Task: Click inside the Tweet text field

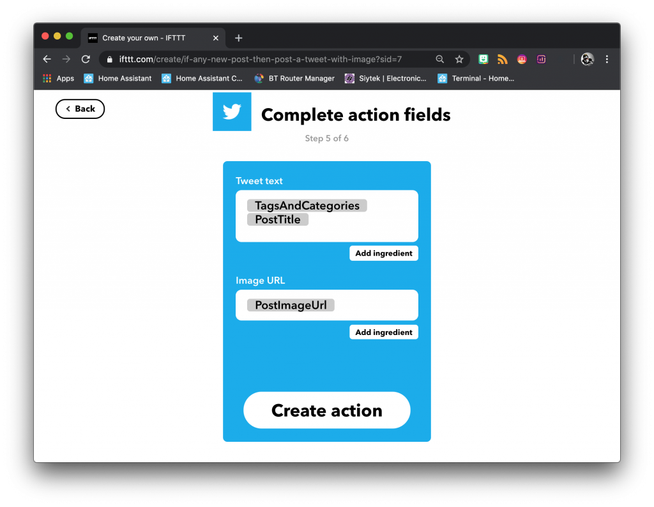Action: click(327, 216)
